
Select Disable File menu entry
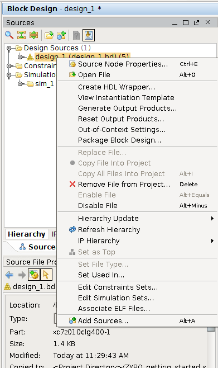point(98,205)
